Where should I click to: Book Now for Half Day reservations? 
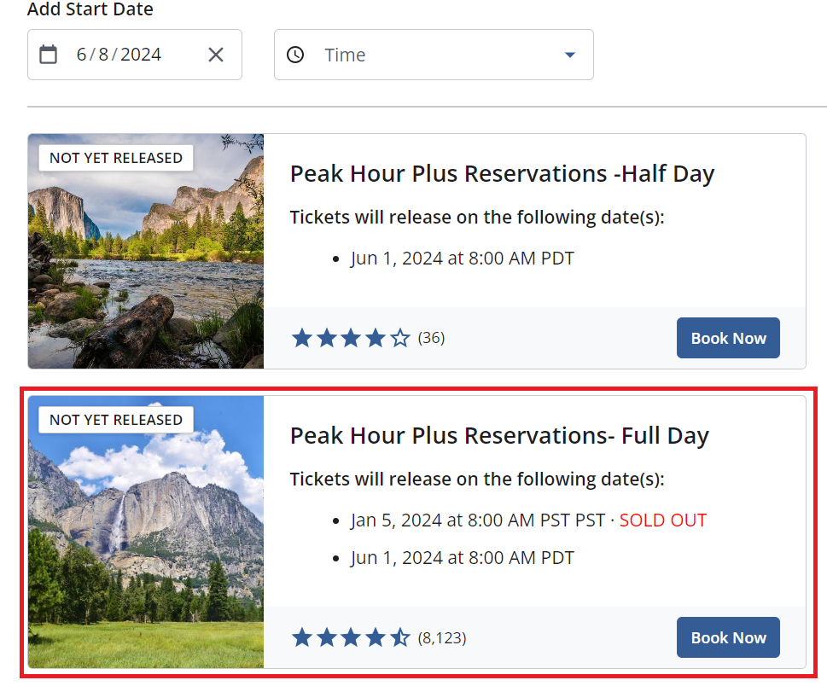coord(728,338)
